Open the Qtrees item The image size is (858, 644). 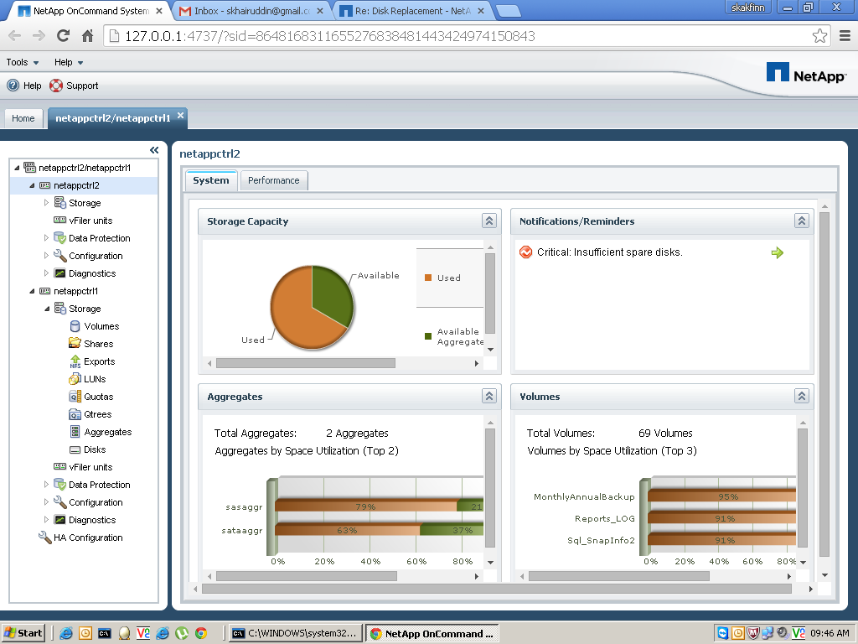96,414
